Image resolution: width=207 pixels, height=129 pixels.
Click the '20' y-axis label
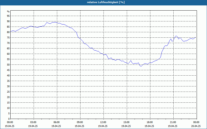tap(8, 97)
